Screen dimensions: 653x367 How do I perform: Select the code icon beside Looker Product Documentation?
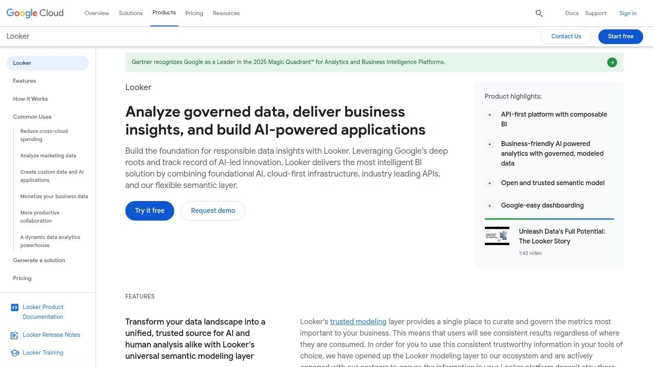(15, 307)
